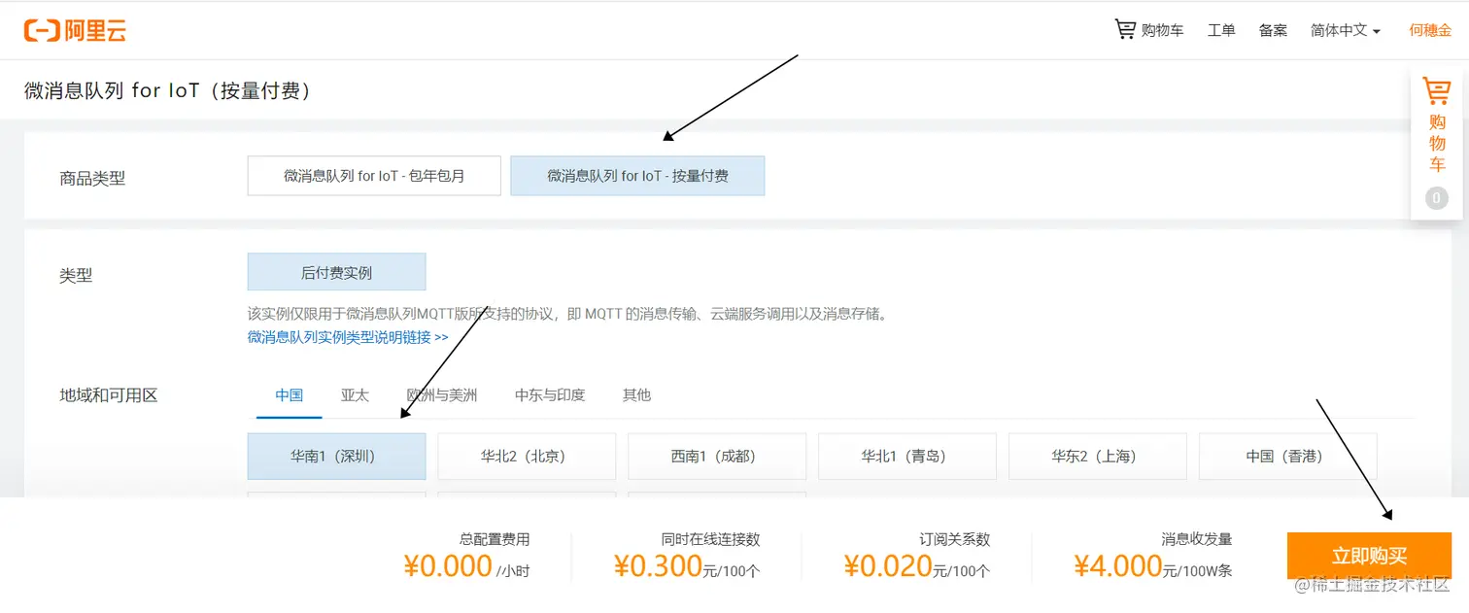Click the 总配置费用 label

tap(495, 539)
